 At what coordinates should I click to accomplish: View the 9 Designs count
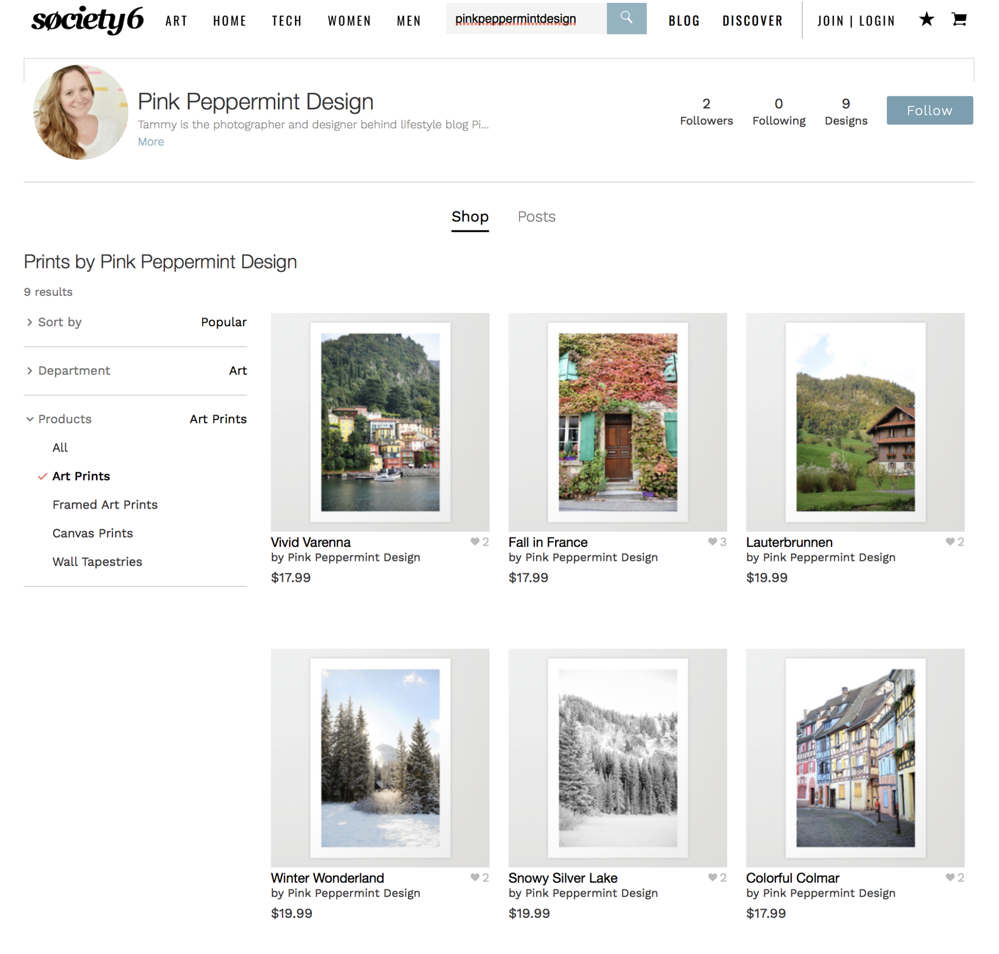pyautogui.click(x=845, y=112)
